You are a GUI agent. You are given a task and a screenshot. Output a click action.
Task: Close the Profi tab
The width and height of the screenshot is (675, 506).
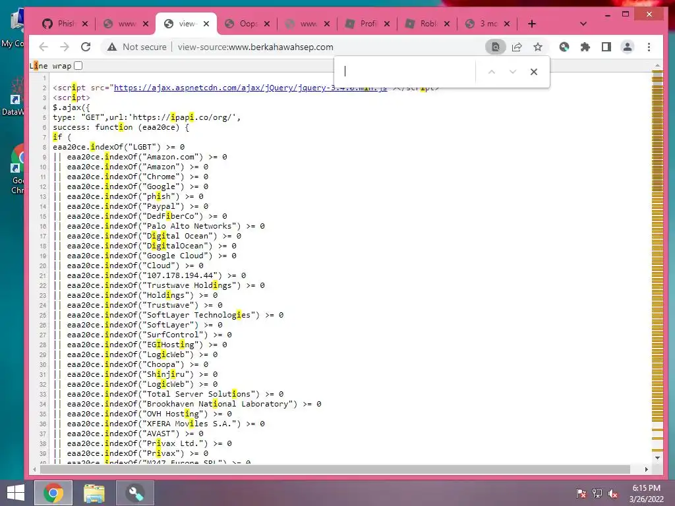[x=387, y=24]
